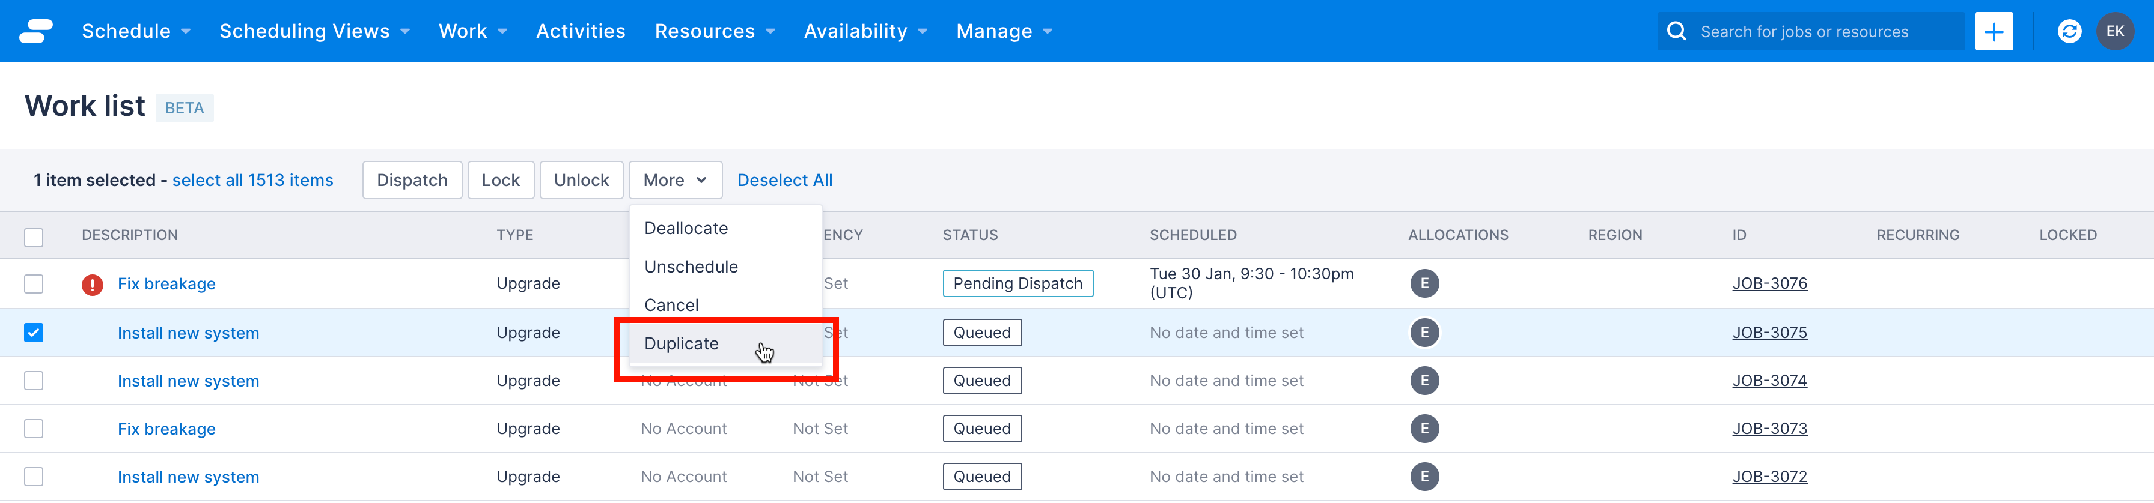Viewport: 2154px width, 503px height.
Task: Expand the Scheduling Views menu
Action: 314,31
